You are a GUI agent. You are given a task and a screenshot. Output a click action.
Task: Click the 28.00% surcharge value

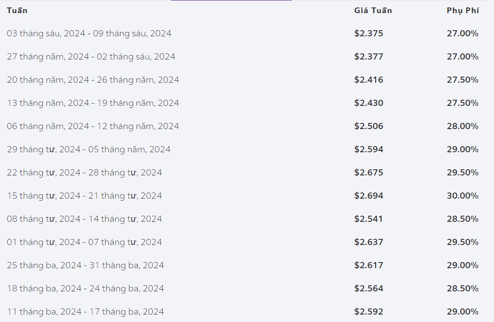(x=462, y=126)
